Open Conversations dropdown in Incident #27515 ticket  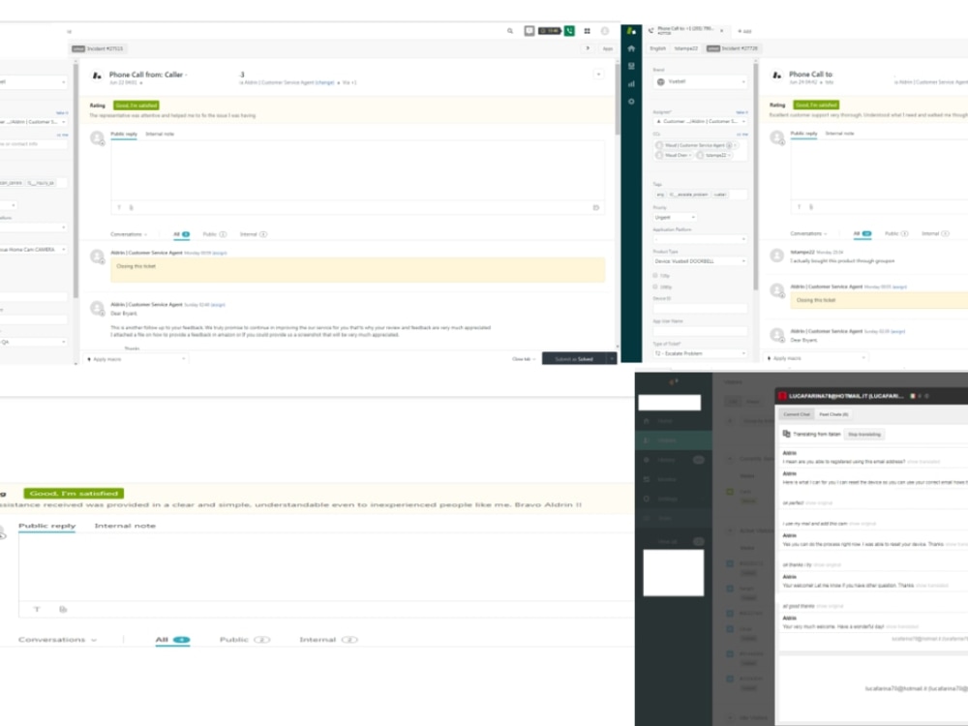point(129,234)
